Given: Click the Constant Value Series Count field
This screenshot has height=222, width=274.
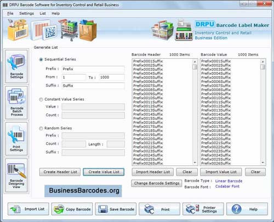Looking at the screenshot, I should pos(93,115).
